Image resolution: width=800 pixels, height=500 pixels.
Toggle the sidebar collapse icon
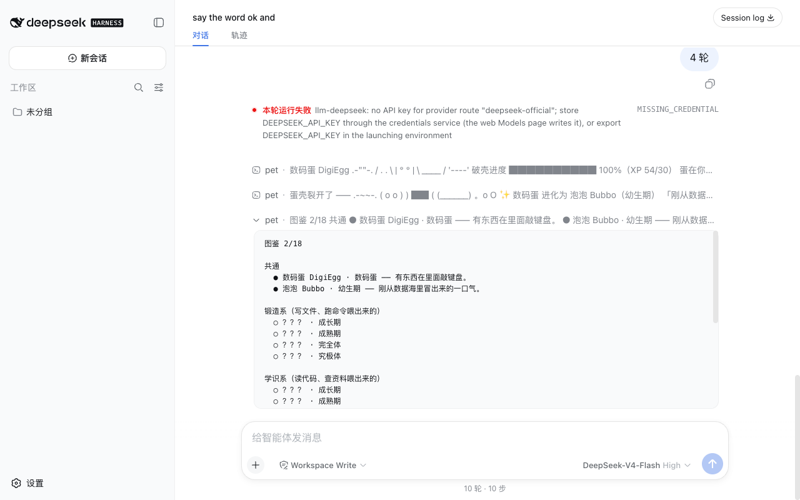pos(159,22)
